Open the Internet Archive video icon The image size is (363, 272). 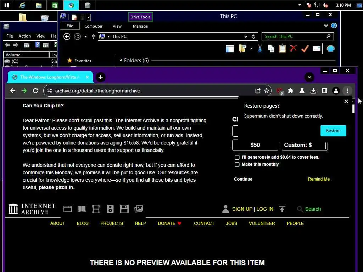96,209
